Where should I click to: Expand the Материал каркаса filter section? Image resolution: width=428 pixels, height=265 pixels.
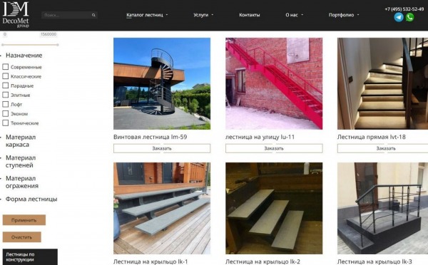point(21,140)
